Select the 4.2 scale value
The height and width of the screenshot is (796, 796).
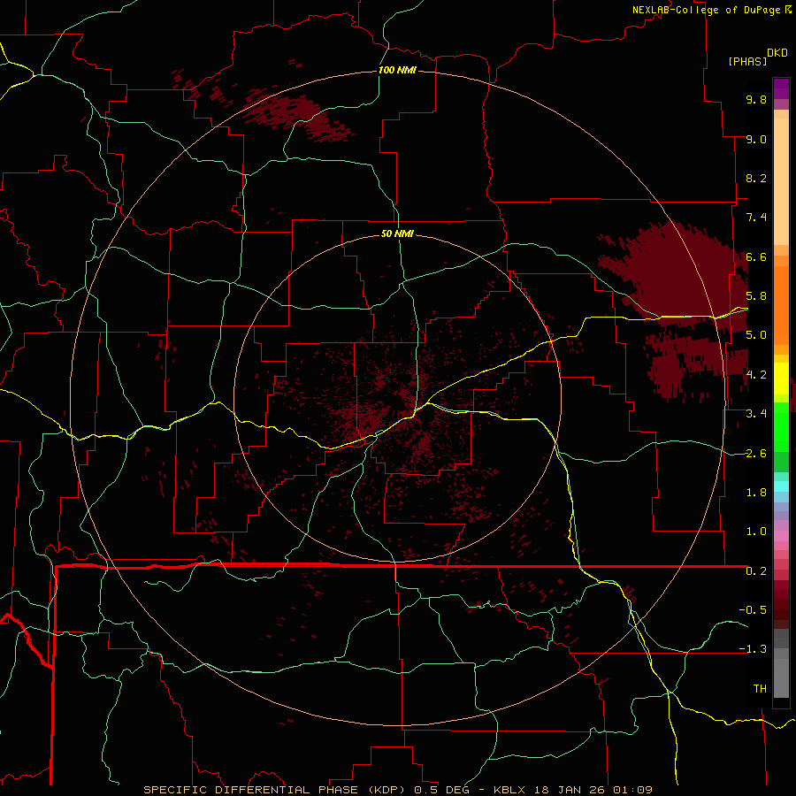756,375
